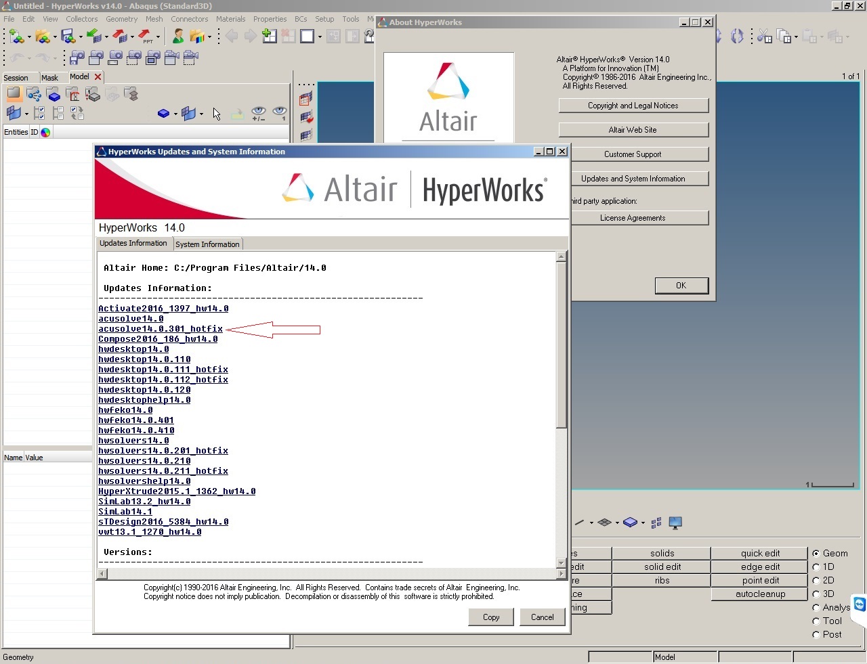867x664 pixels.
Task: Open the User Profiles person icon
Action: point(178,35)
